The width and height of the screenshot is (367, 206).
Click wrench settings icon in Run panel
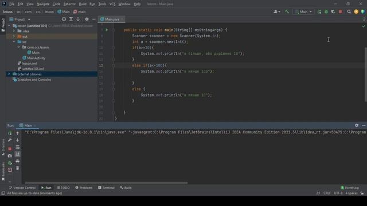click(x=10, y=140)
